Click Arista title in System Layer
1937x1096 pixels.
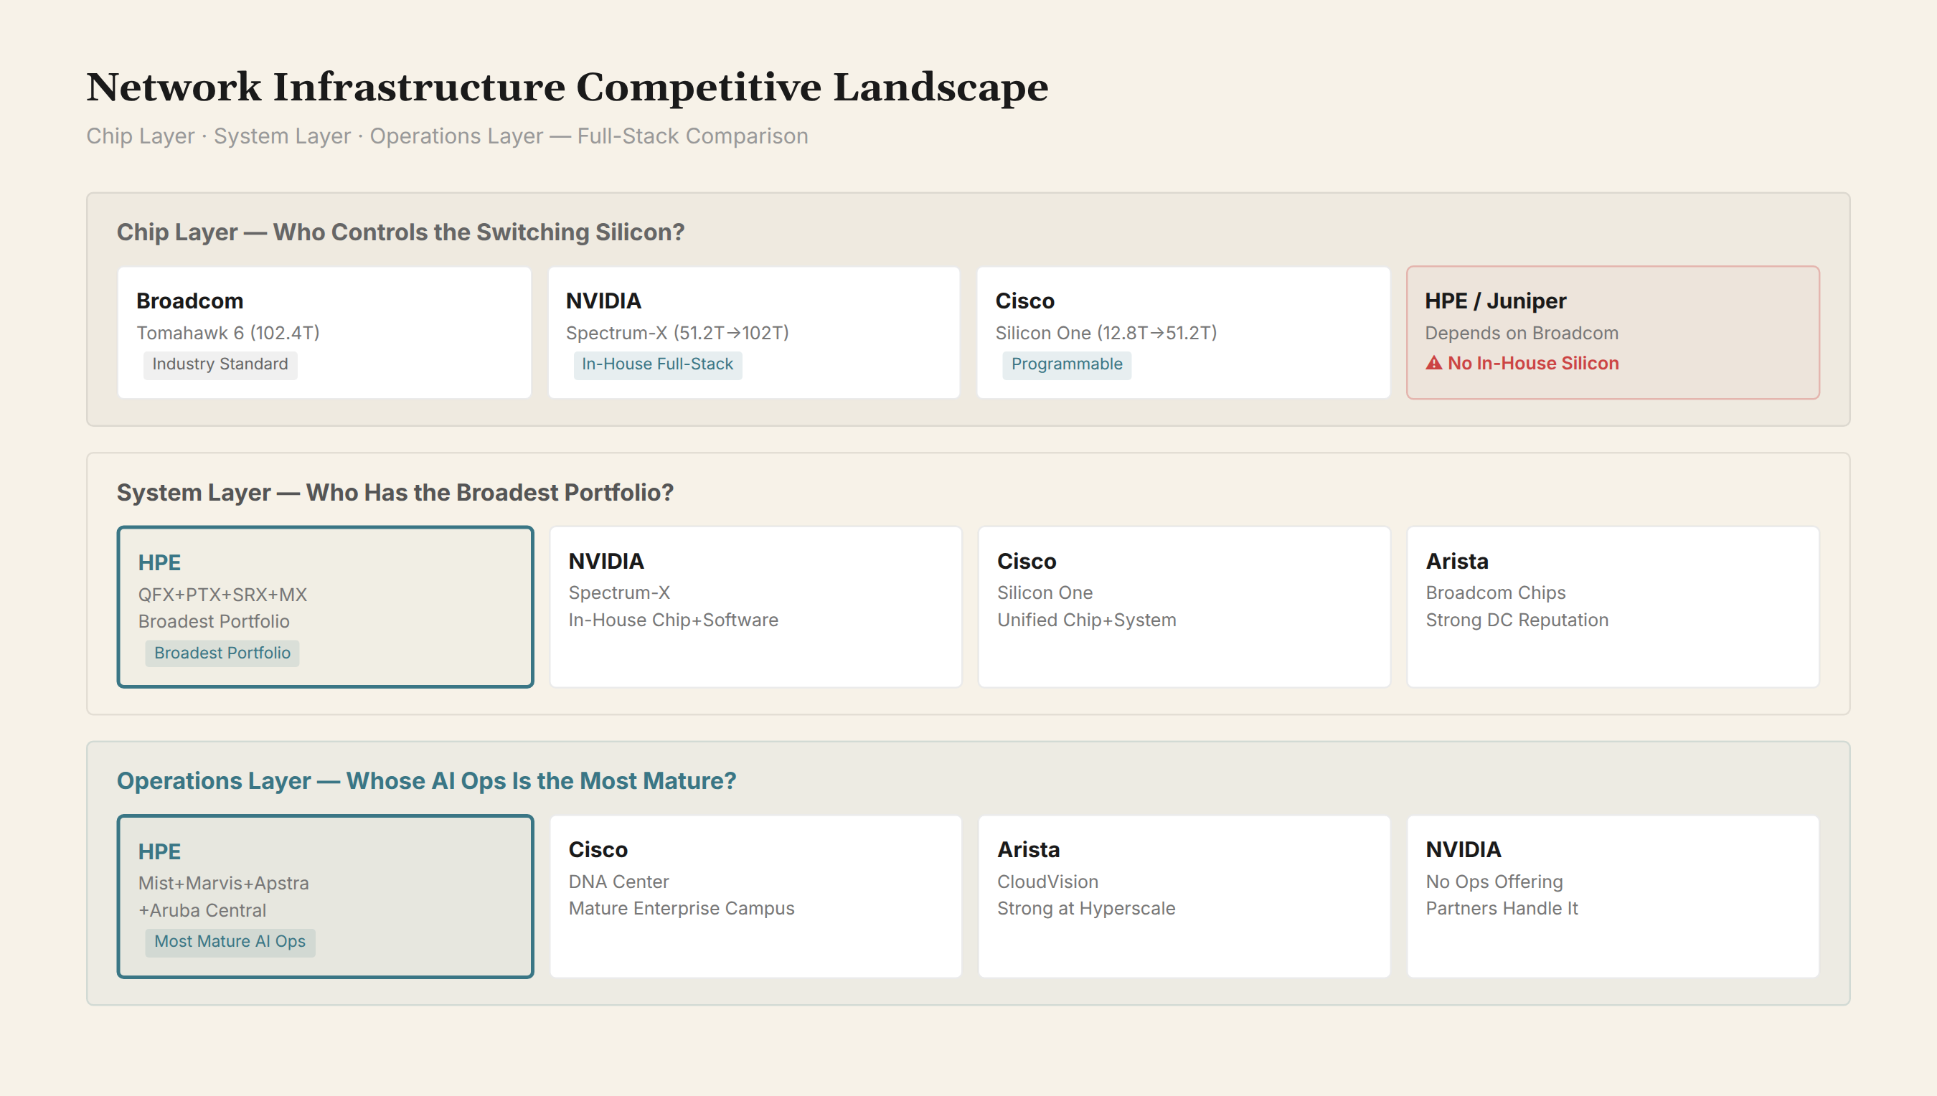[1457, 562]
